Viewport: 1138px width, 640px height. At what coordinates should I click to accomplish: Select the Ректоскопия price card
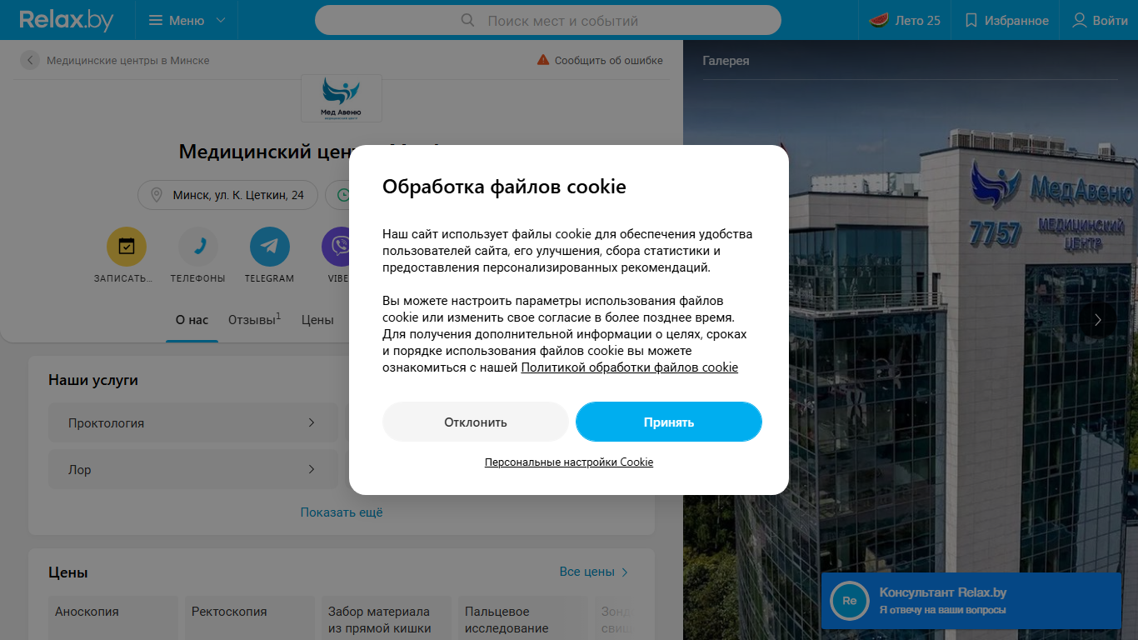250,618
